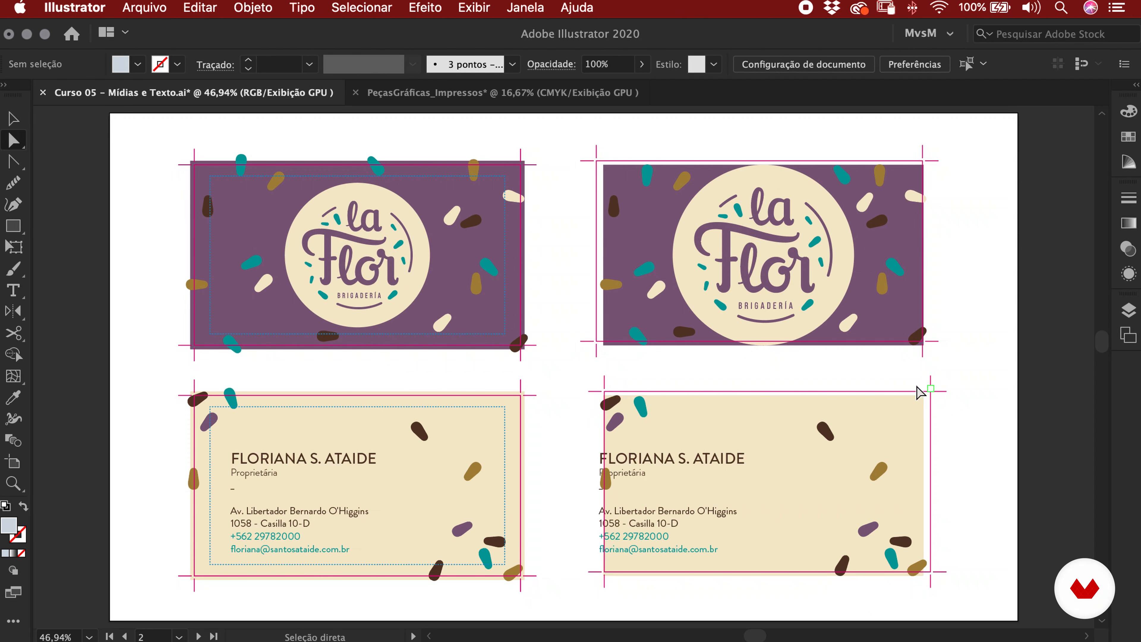Open the Gradient panel icon
The height and width of the screenshot is (642, 1141).
(1128, 223)
